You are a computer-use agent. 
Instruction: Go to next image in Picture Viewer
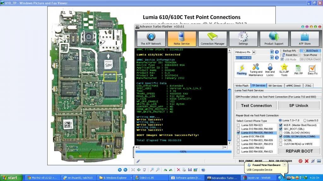[125, 170]
